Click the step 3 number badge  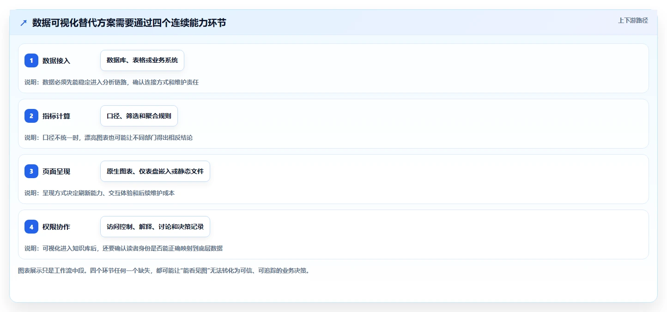[31, 171]
